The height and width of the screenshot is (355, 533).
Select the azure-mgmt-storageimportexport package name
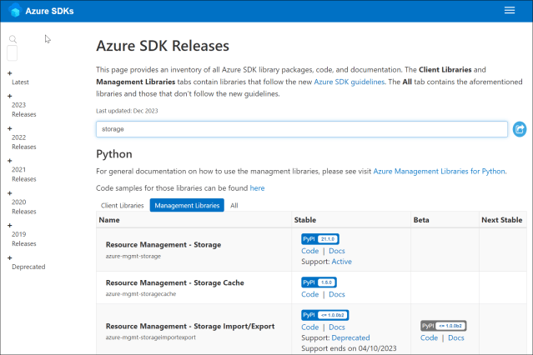(x=151, y=337)
